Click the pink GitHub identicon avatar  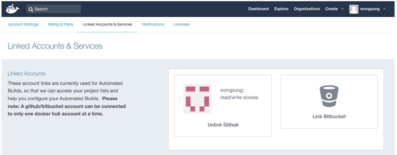[x=197, y=99]
